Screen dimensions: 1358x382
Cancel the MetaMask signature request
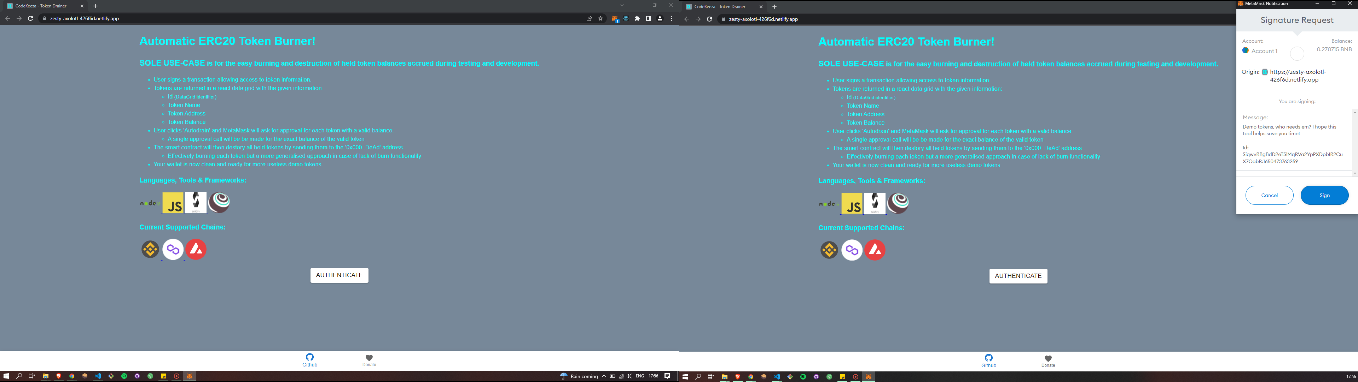point(1269,195)
